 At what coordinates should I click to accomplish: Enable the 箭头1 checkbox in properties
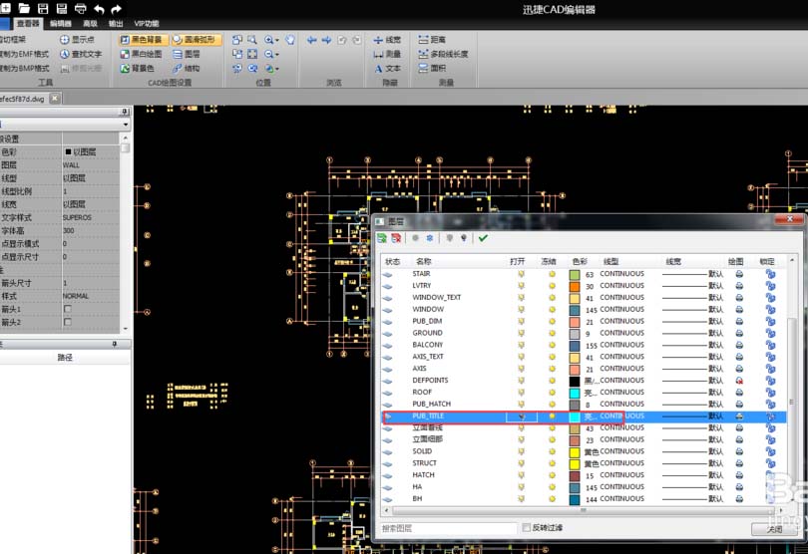68,309
